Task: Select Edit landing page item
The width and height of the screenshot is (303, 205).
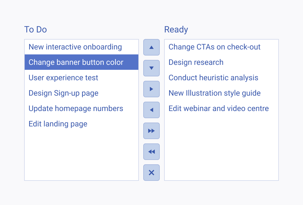Action: tap(82, 124)
